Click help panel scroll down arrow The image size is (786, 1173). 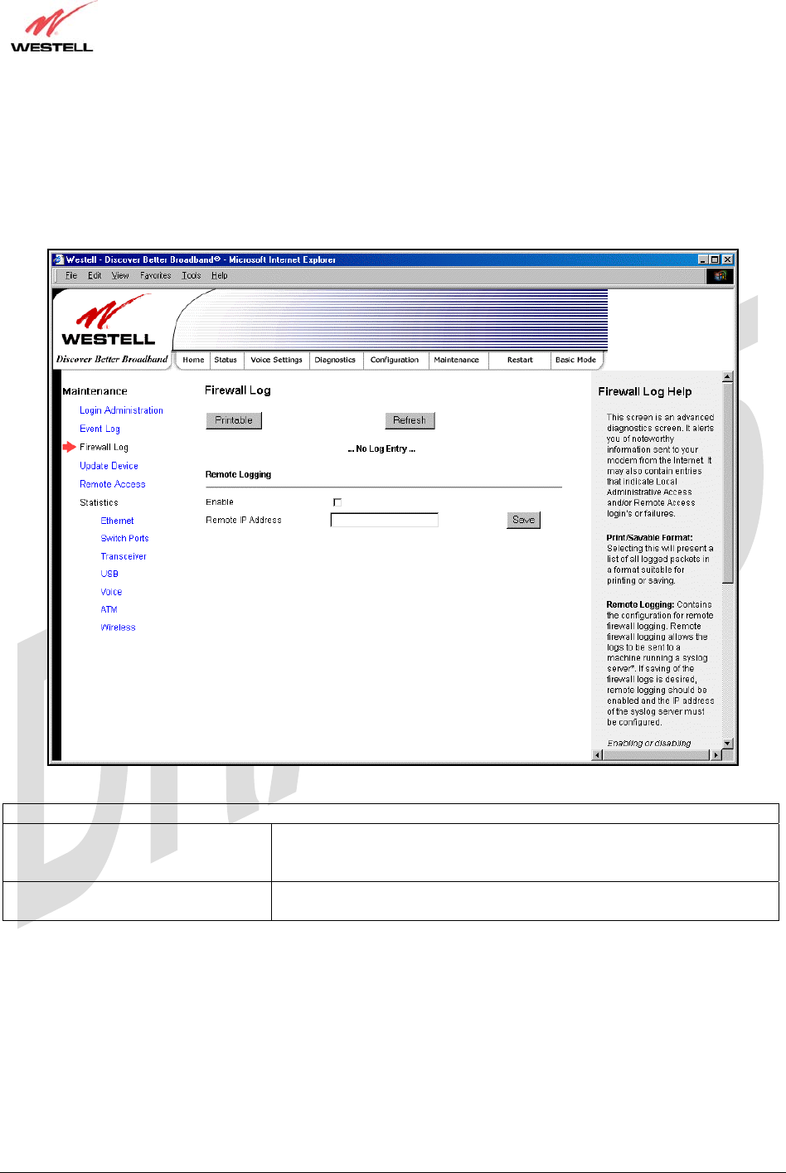727,744
